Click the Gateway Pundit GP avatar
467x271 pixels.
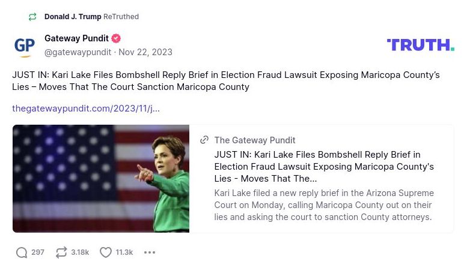tap(25, 46)
